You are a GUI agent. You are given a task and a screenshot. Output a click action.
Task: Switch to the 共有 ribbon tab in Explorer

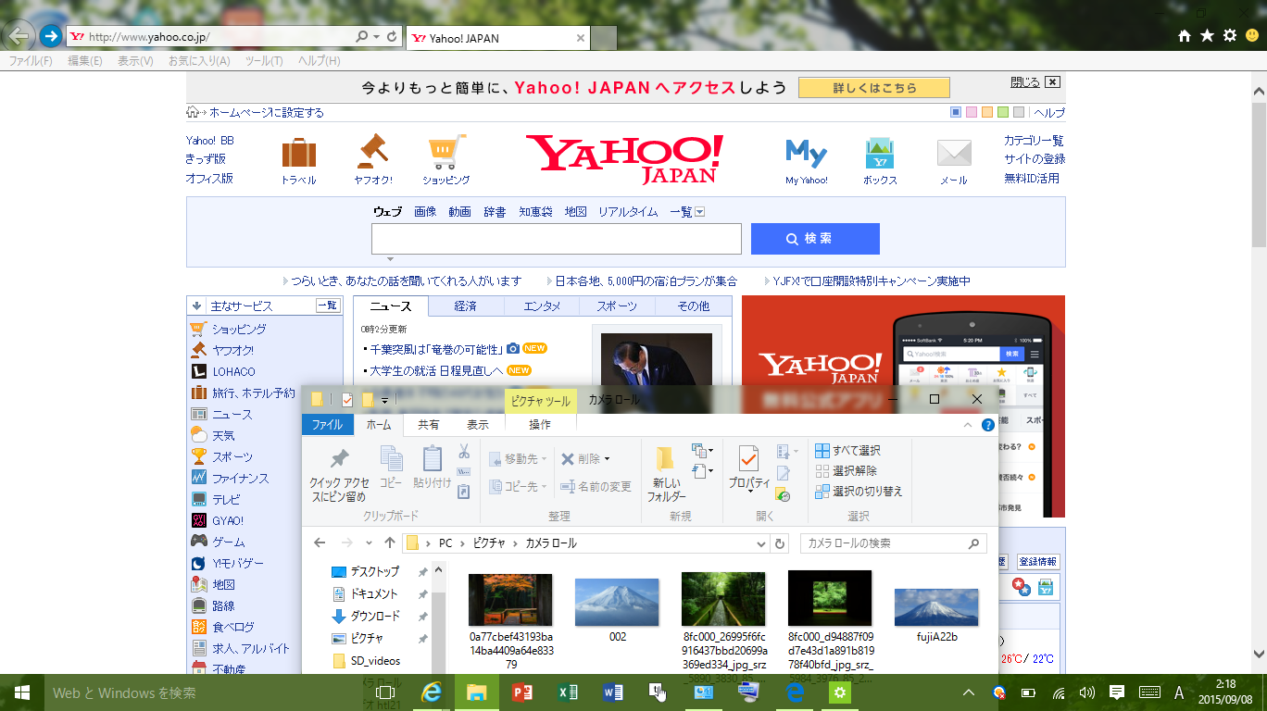click(429, 425)
